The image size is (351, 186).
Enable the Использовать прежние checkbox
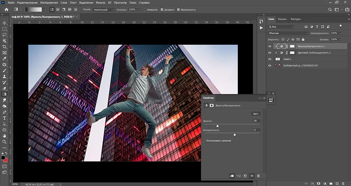pos(204,141)
